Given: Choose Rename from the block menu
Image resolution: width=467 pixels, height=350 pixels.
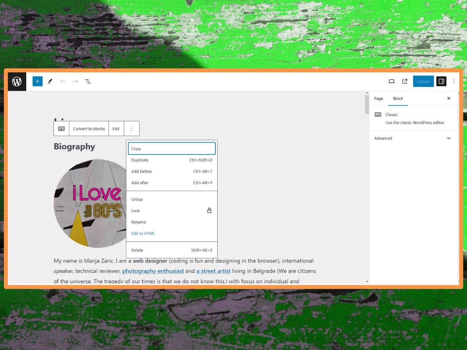Looking at the screenshot, I should click(x=172, y=222).
